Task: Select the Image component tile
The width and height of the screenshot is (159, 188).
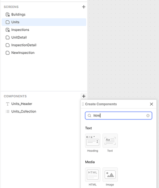Action: [110, 174]
